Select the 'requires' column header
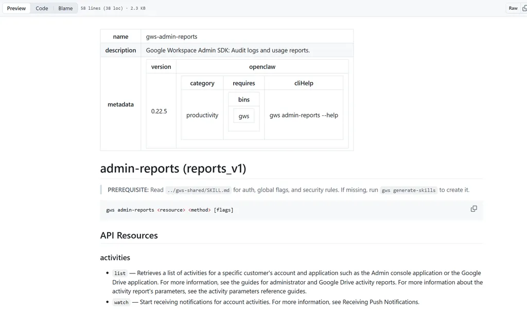Screen dimensions: 527x311 (x=243, y=83)
